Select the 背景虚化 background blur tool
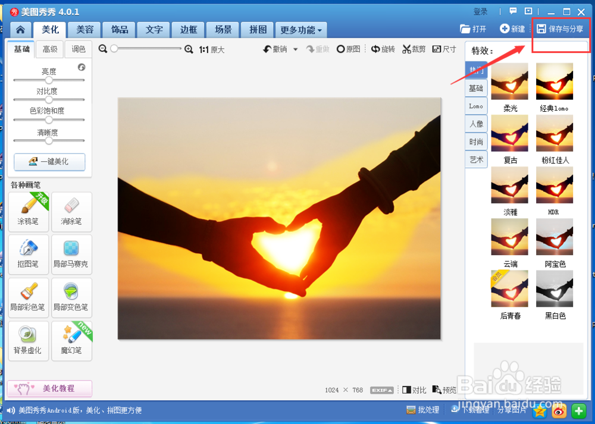Screen dimensions: 595x424 (x=29, y=341)
